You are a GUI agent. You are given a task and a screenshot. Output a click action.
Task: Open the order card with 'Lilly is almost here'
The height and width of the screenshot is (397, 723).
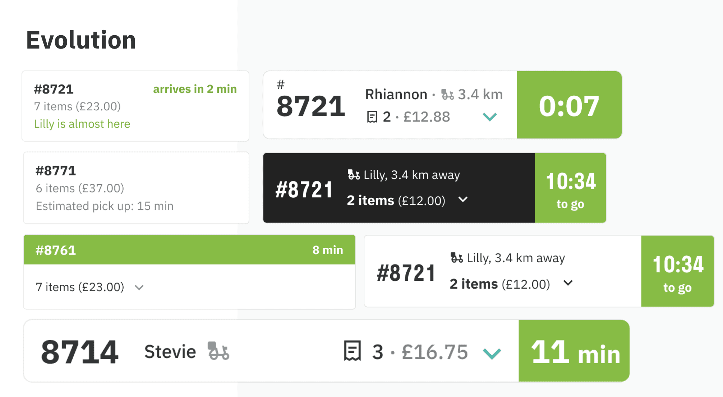point(135,106)
